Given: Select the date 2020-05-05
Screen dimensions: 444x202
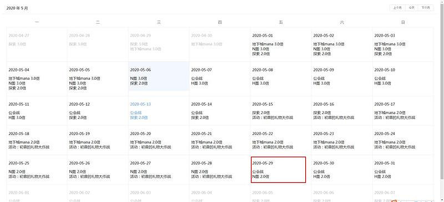Looking at the screenshot, I should [x=79, y=70].
